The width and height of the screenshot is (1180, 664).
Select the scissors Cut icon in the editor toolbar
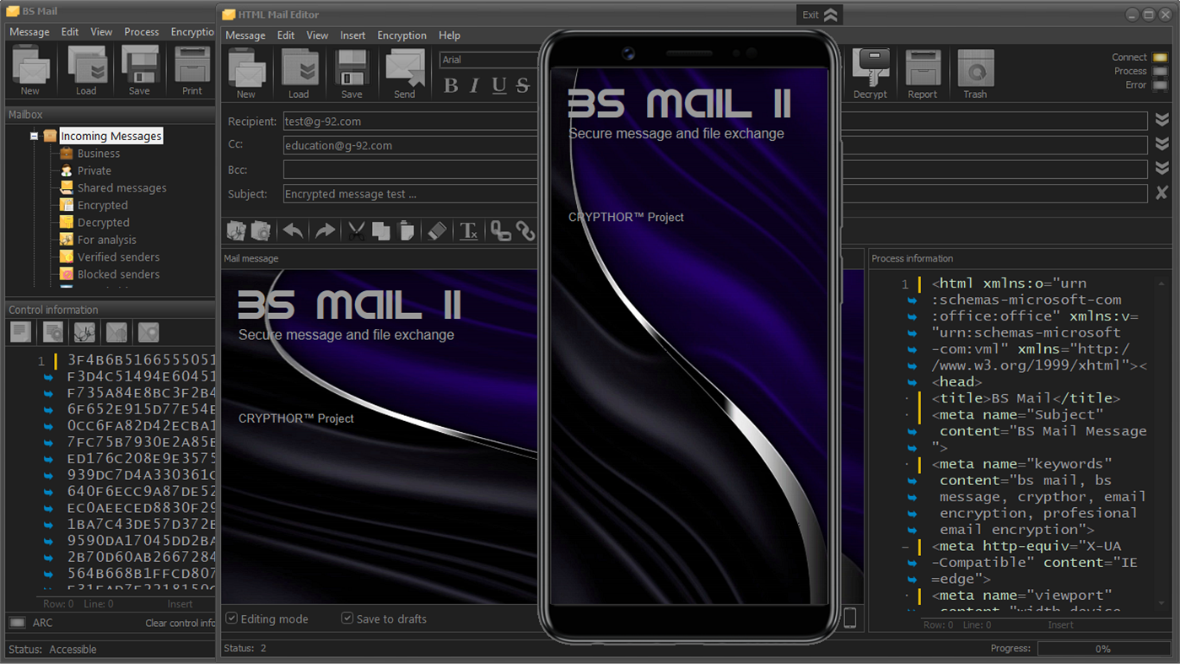(355, 229)
